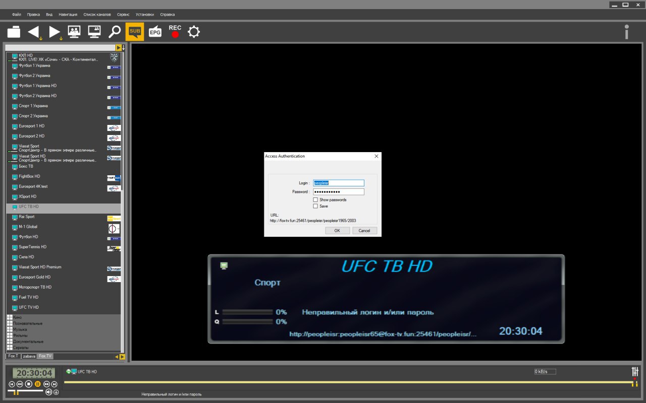Open the Справка menu
Screen dimensions: 646x403
(x=168, y=15)
